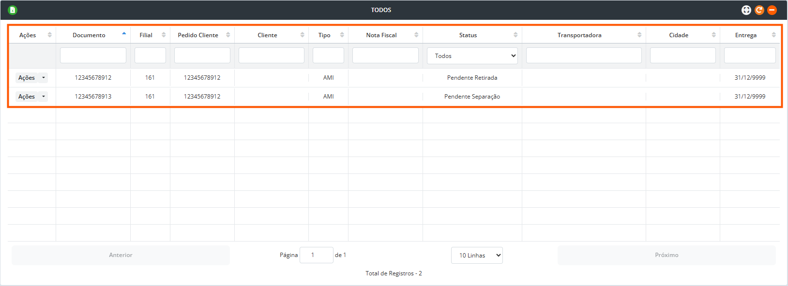The width and height of the screenshot is (788, 286).
Task: Click the green Excel export icon
Action: 13,10
